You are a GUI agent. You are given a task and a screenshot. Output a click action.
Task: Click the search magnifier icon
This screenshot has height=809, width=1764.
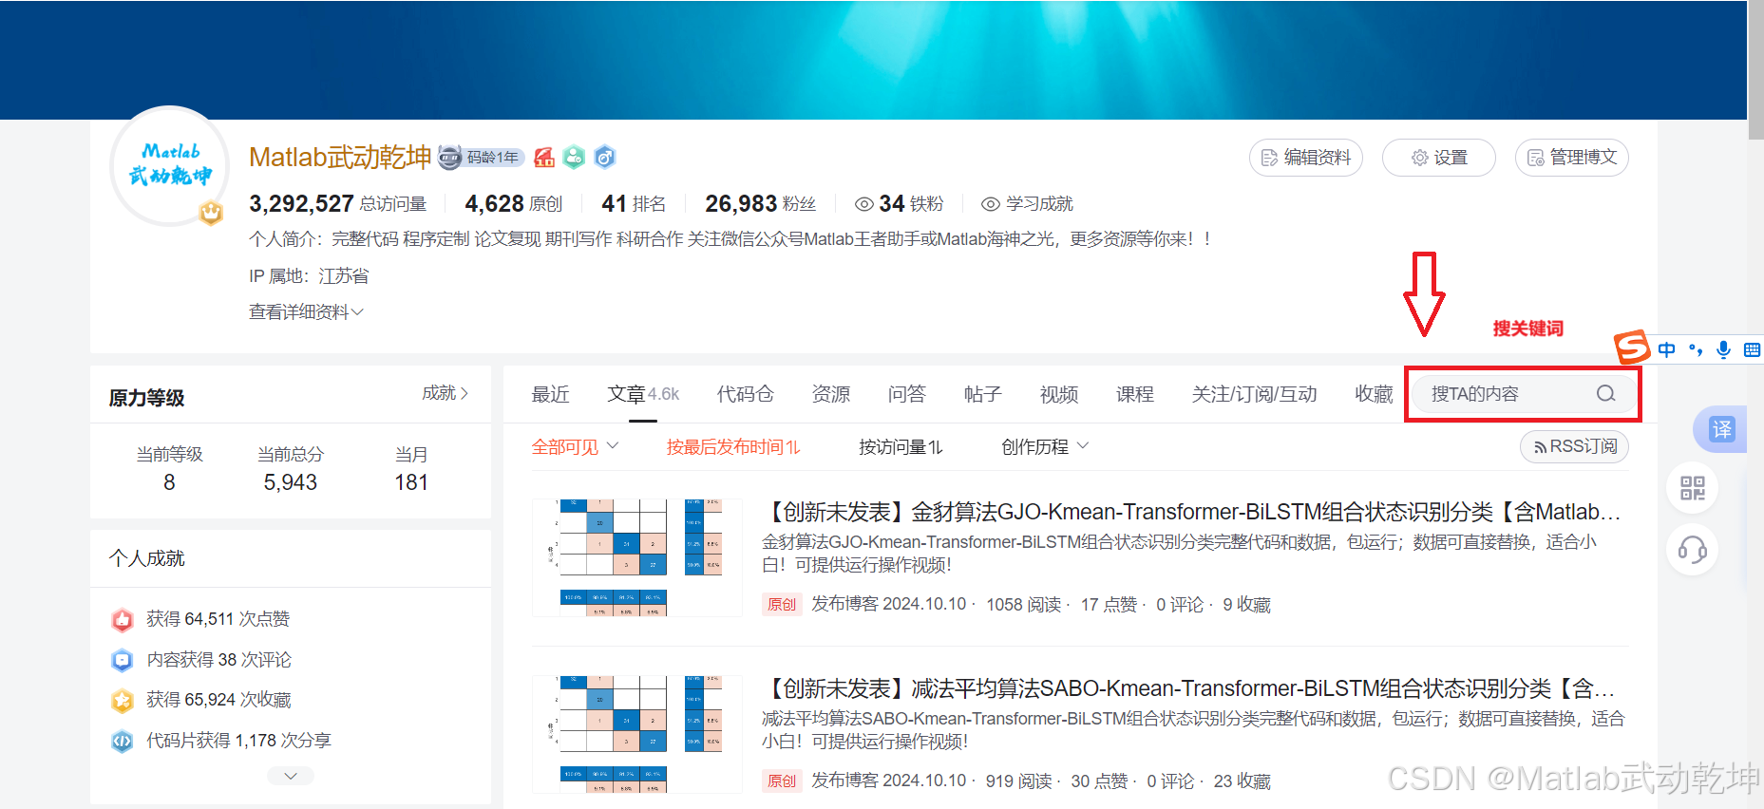1605,394
